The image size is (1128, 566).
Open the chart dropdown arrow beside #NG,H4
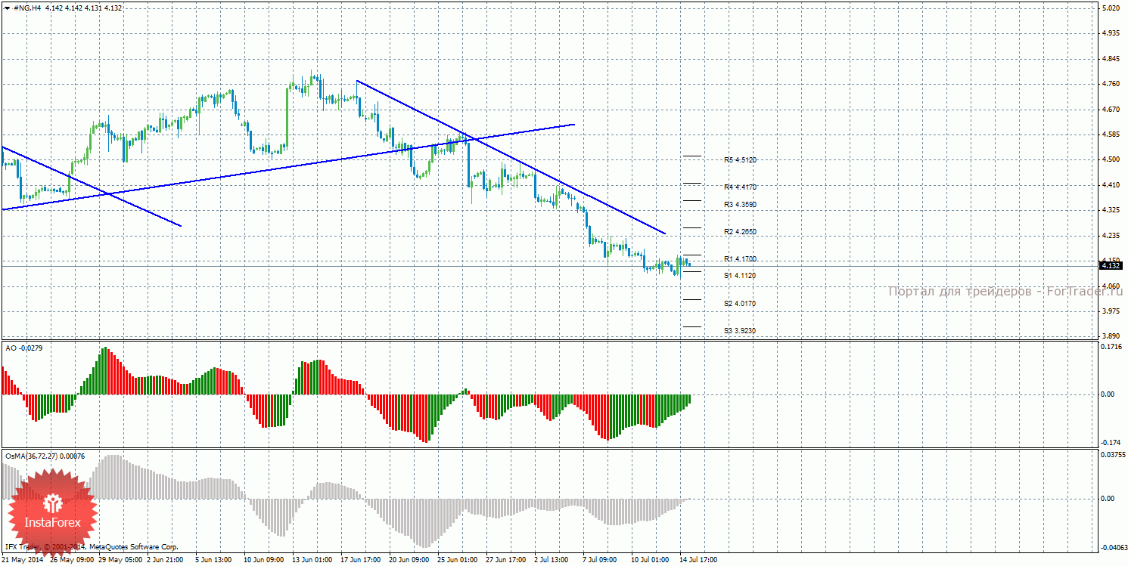pyautogui.click(x=7, y=8)
